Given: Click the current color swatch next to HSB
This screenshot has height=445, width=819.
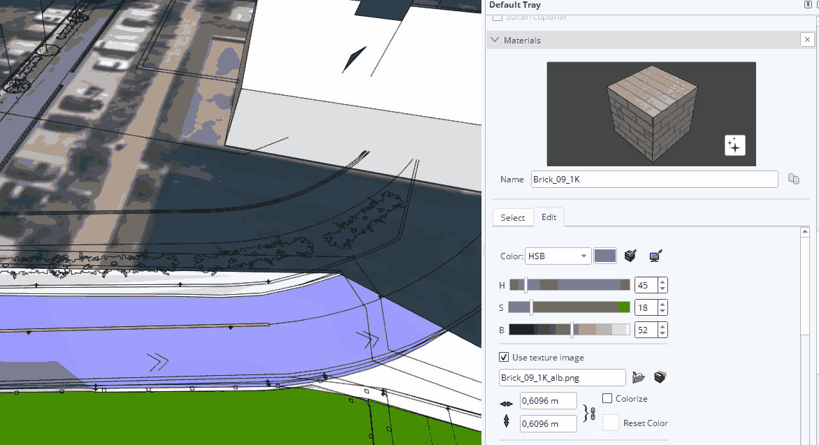Looking at the screenshot, I should tap(605, 256).
